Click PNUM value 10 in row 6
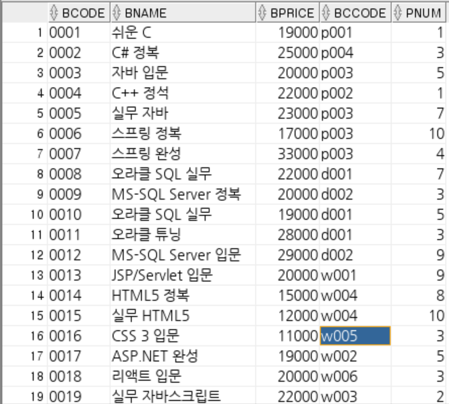 click(x=419, y=134)
